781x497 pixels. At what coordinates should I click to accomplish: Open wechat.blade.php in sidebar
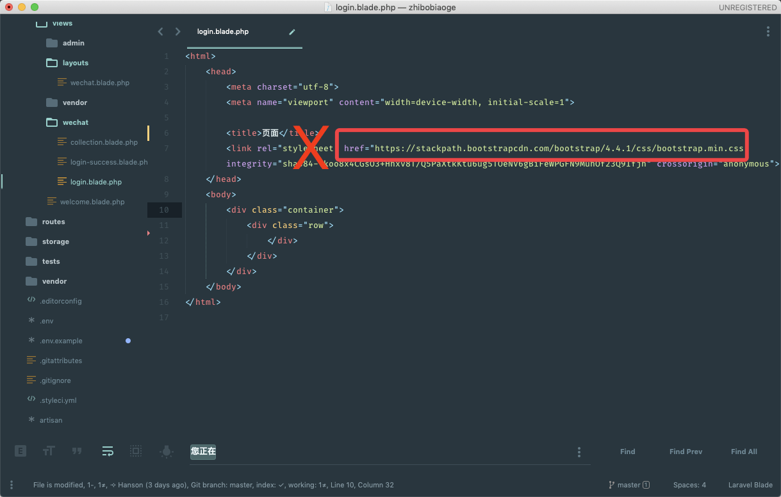pos(100,83)
